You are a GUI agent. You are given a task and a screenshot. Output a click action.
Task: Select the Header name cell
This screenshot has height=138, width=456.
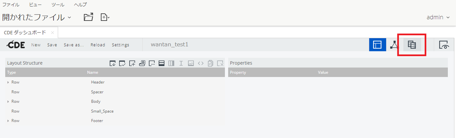pos(98,82)
